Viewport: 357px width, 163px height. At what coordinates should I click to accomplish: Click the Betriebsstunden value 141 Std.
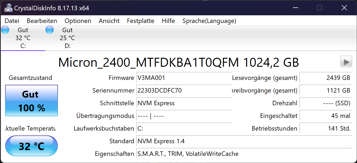[326, 129]
